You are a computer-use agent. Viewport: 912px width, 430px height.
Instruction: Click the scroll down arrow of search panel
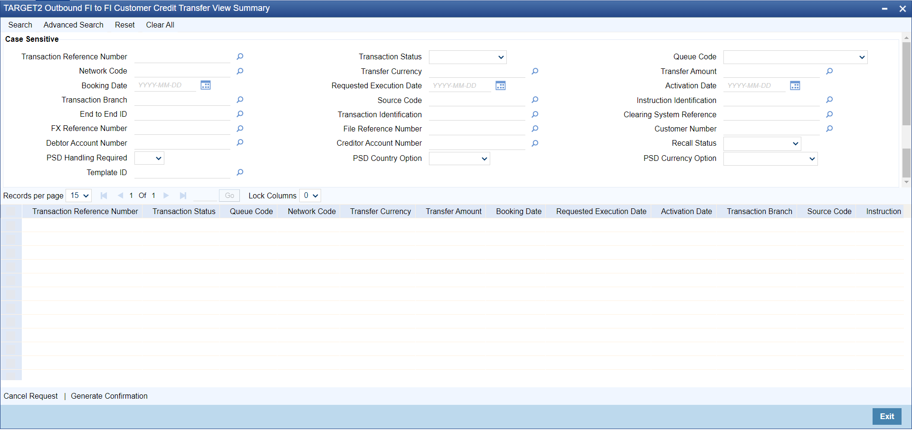tap(906, 182)
